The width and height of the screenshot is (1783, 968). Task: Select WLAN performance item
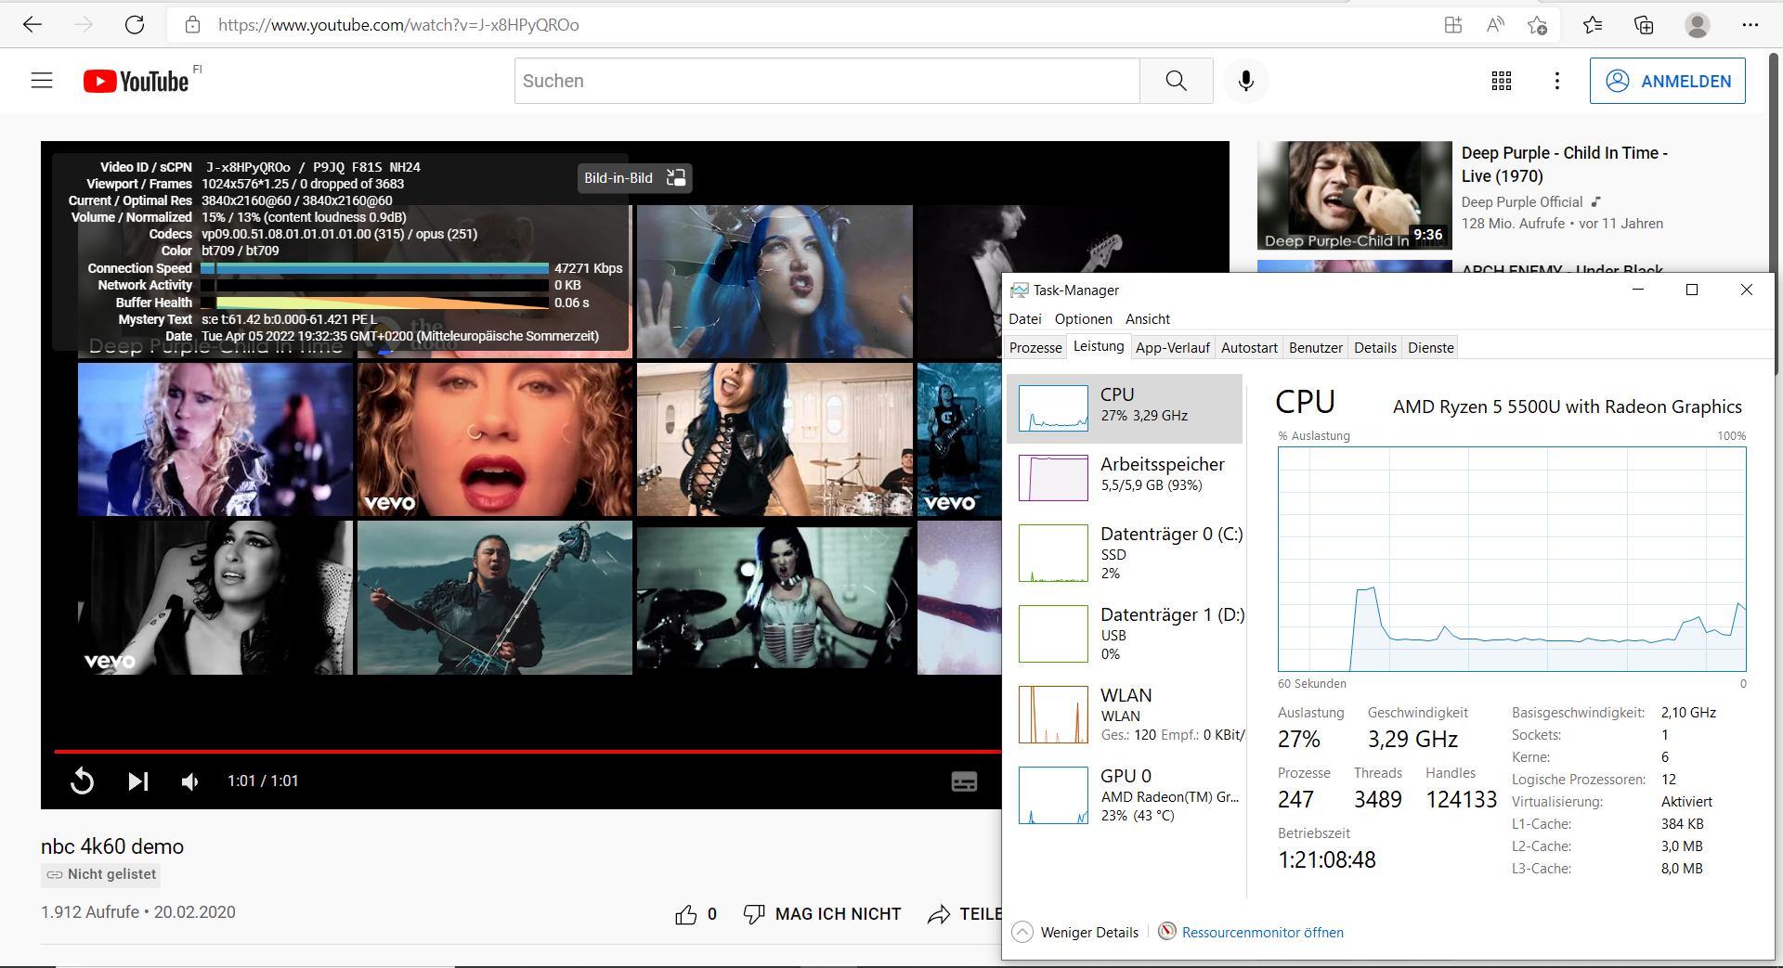(x=1125, y=715)
